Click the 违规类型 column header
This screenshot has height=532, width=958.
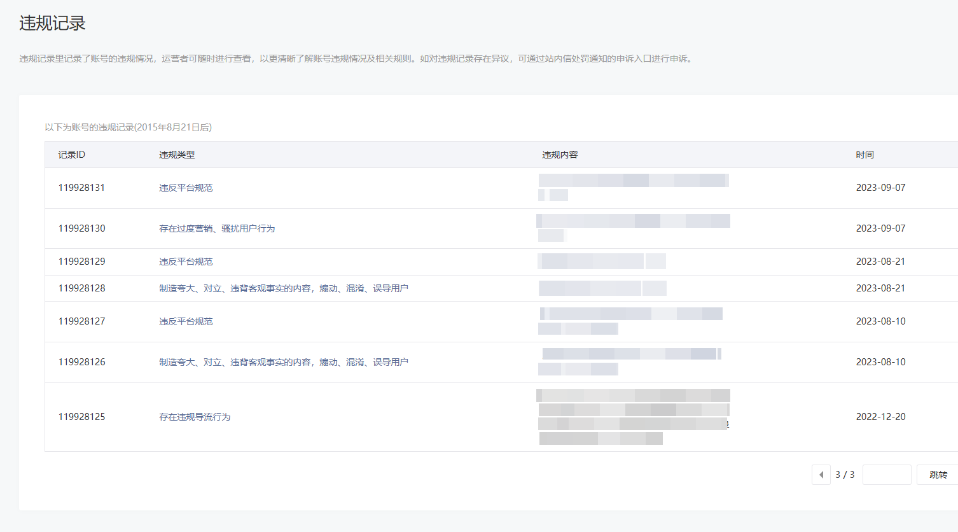[177, 155]
